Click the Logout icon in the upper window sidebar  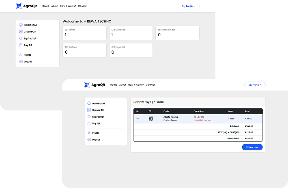21,61
